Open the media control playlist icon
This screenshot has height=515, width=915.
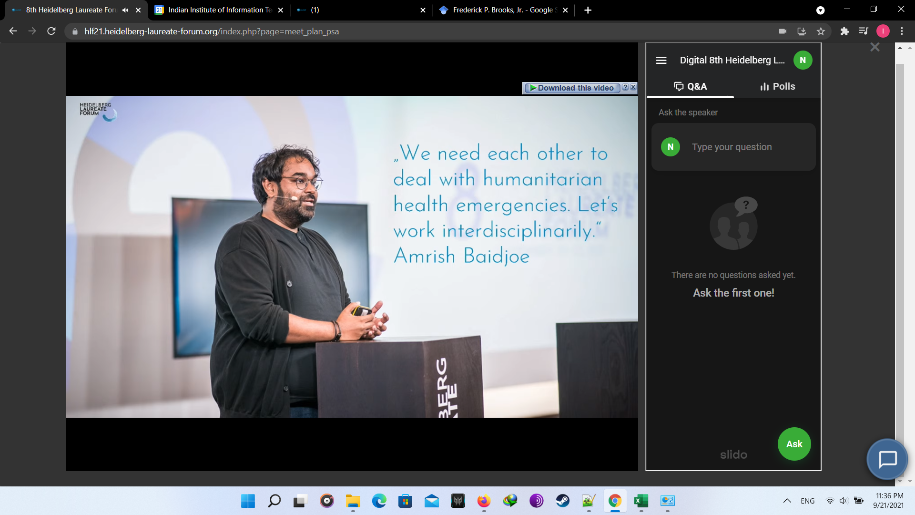[x=863, y=31]
